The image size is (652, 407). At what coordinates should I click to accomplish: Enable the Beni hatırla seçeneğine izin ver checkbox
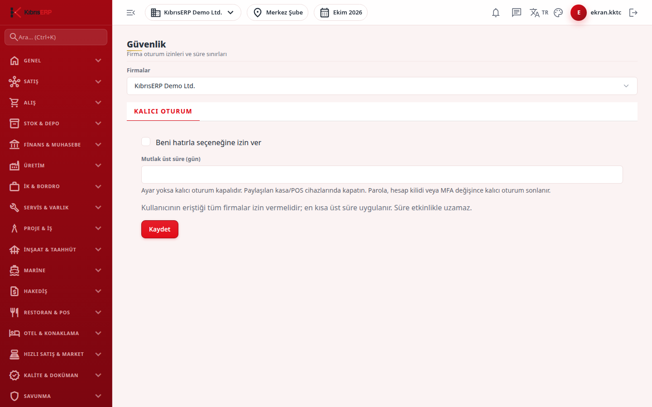click(x=146, y=142)
